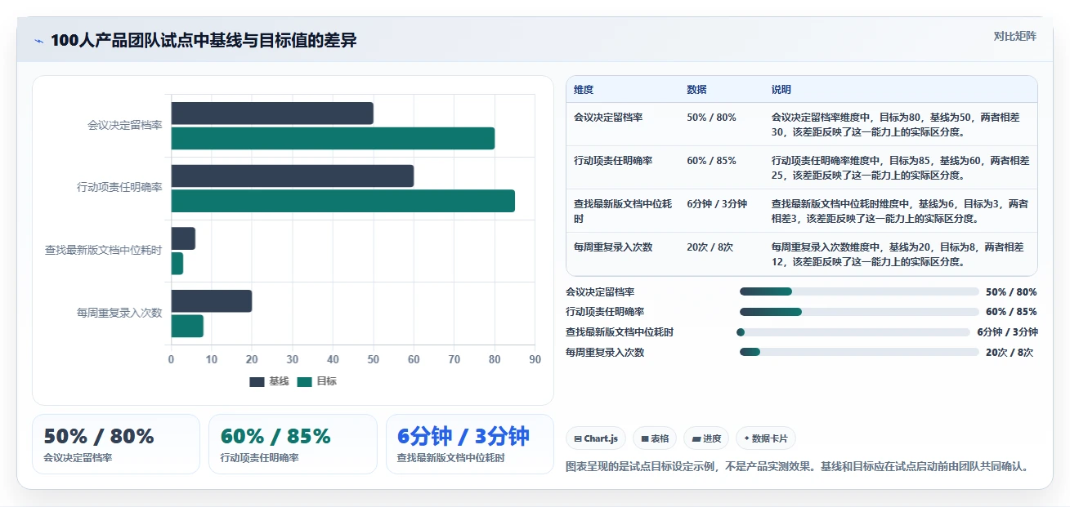Click the 查找最新版文档中位耗时 progress bar

tap(853, 332)
